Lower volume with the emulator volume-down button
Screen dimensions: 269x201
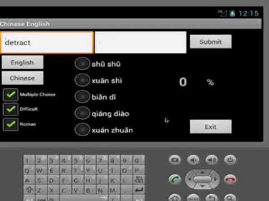pyautogui.click(x=193, y=160)
